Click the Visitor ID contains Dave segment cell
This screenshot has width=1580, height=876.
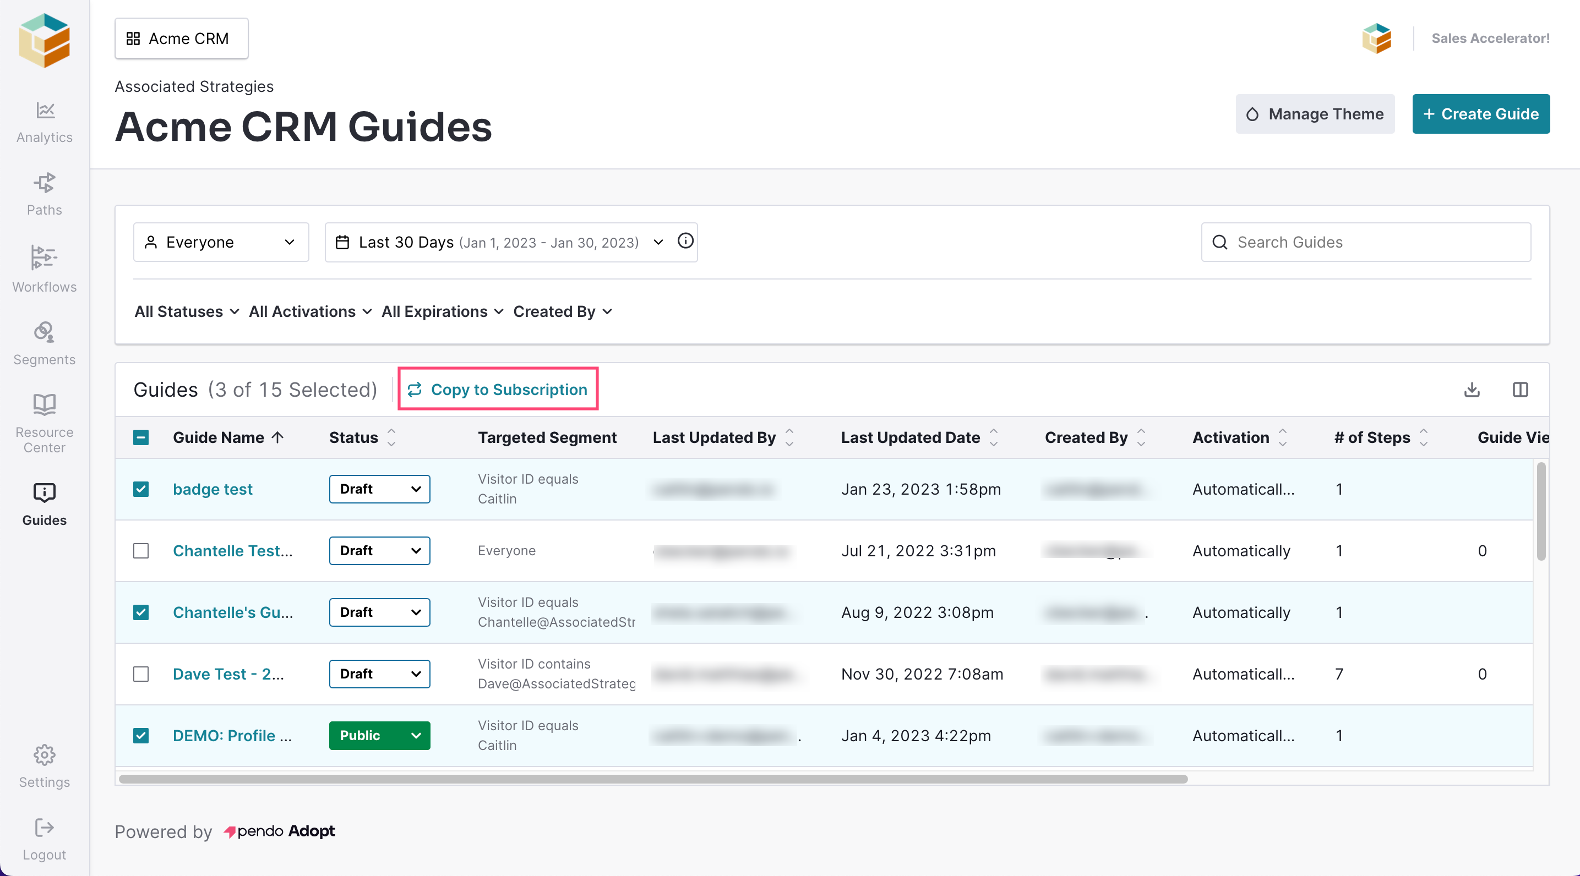point(557,674)
